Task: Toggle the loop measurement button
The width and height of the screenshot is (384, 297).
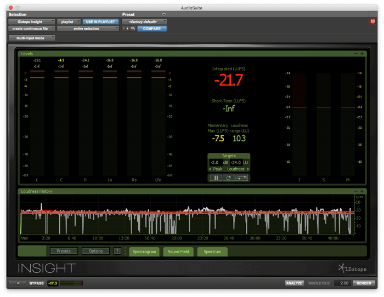Action: click(x=242, y=178)
